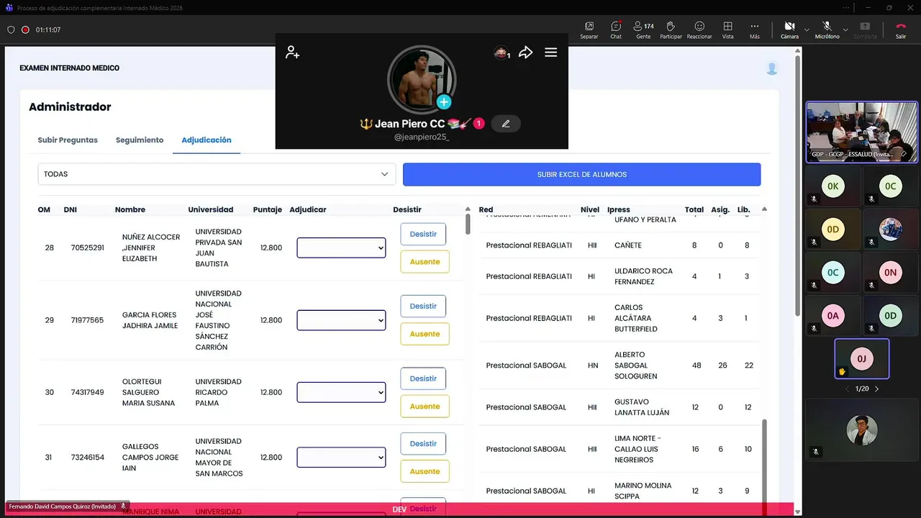
Task: Open Adjudicar dropdown for Garcia Flores
Action: pyautogui.click(x=341, y=320)
